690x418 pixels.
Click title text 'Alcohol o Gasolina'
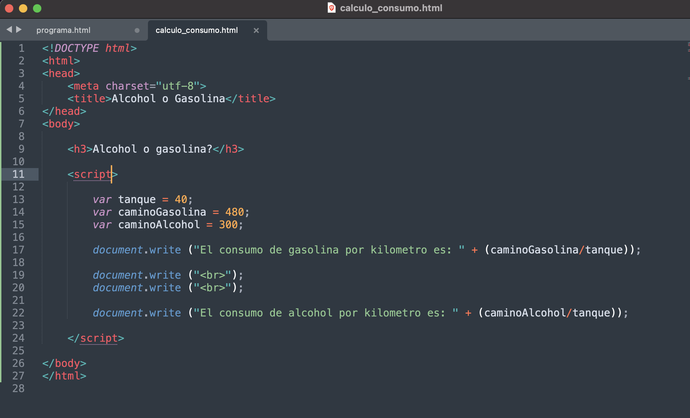168,98
